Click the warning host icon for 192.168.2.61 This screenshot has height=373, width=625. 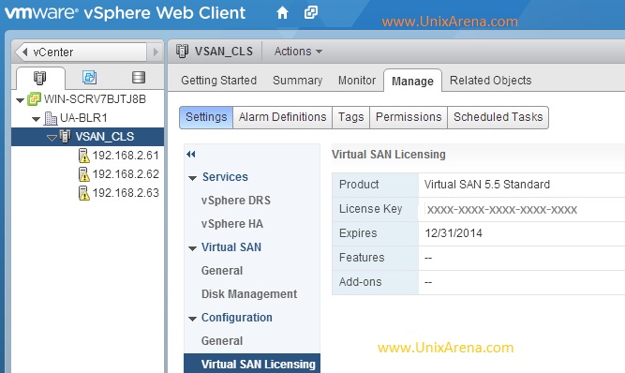click(x=83, y=156)
